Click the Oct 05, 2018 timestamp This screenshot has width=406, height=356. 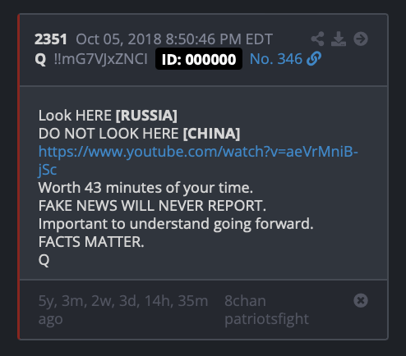tap(174, 39)
